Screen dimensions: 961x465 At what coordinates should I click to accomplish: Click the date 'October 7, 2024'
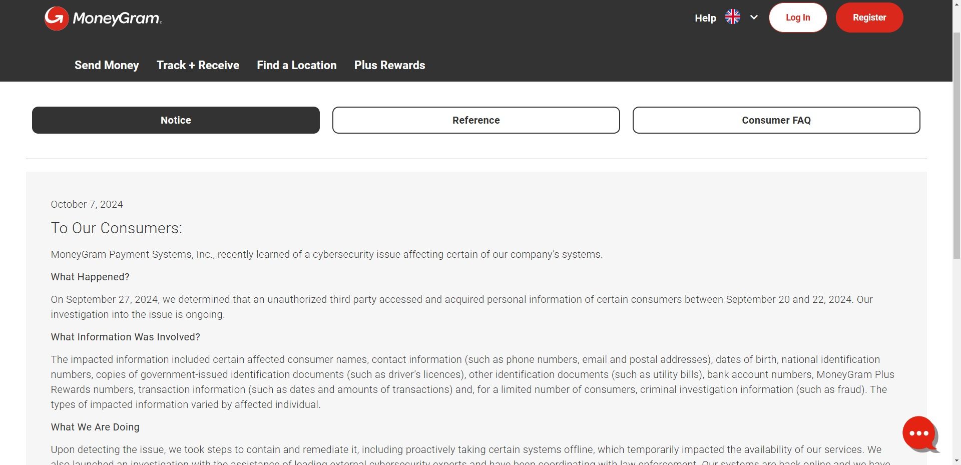click(x=87, y=204)
